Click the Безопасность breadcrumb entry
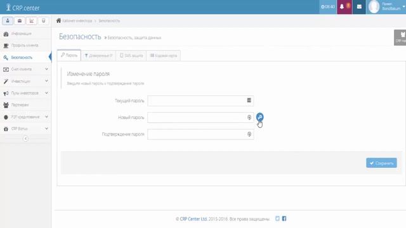The image size is (406, 228). 109,21
